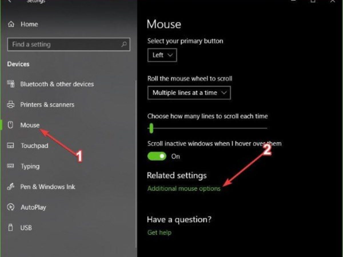The image size is (343, 257).
Task: Select Bluetooth & other devices label
Action: coord(57,84)
